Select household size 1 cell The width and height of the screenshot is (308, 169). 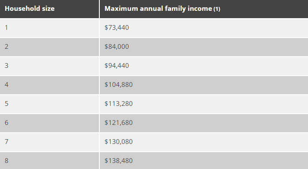click(49, 28)
